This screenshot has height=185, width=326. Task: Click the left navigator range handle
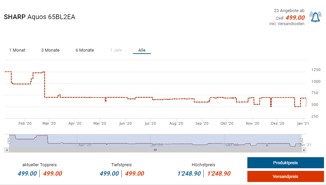pos(9,141)
